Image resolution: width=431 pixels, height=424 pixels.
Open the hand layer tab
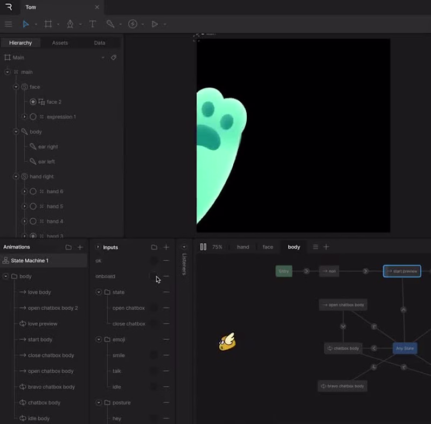point(243,247)
